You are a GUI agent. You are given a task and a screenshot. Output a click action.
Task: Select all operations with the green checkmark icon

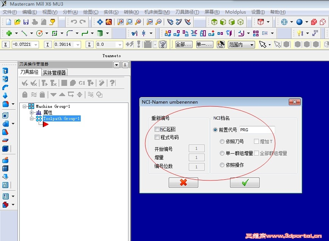click(x=23, y=83)
